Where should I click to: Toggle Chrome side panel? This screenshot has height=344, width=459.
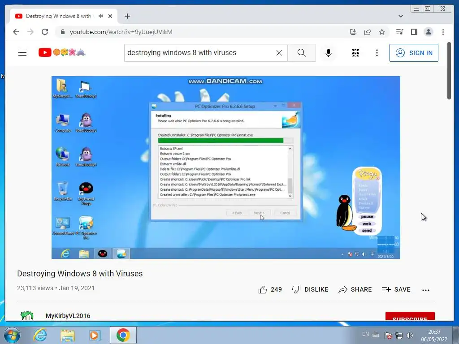point(414,32)
